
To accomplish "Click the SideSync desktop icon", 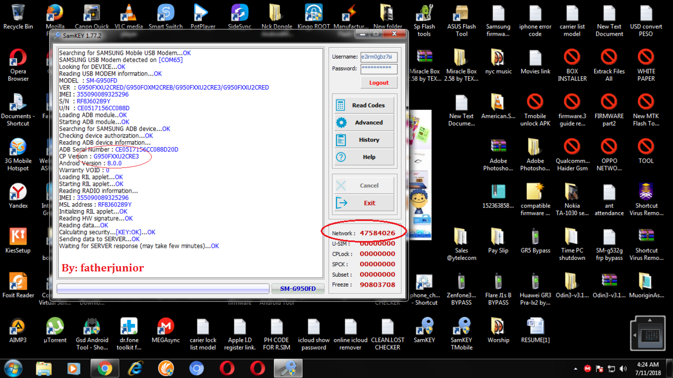I will pos(239,17).
